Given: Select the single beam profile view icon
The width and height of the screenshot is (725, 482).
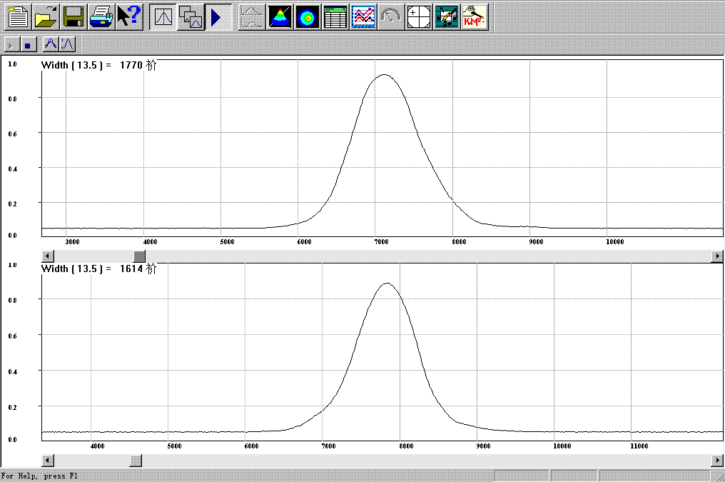Looking at the screenshot, I should [163, 16].
